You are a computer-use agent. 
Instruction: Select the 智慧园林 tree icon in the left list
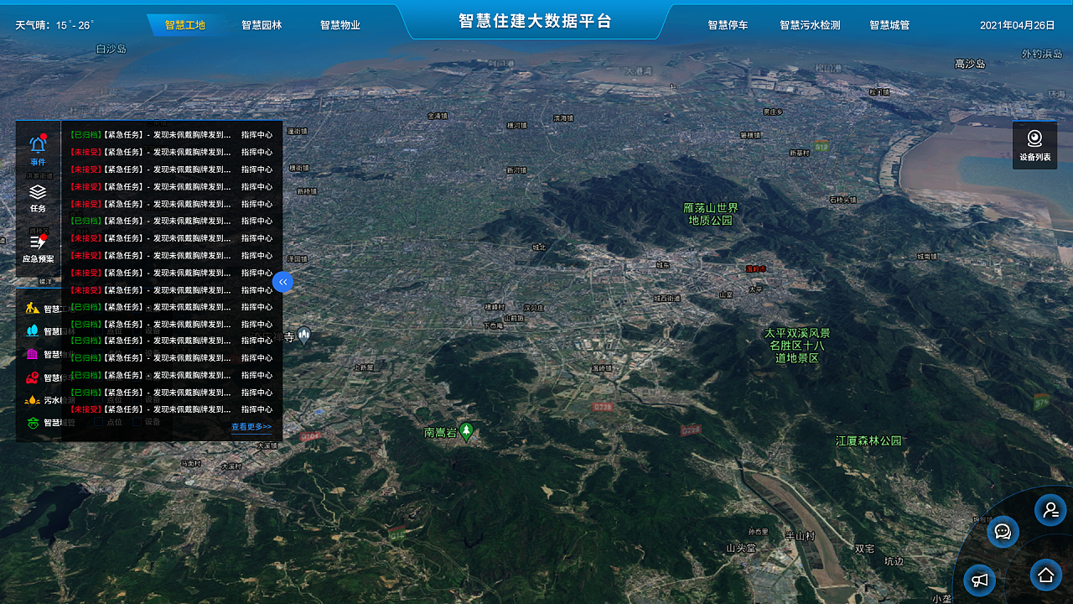tap(33, 331)
